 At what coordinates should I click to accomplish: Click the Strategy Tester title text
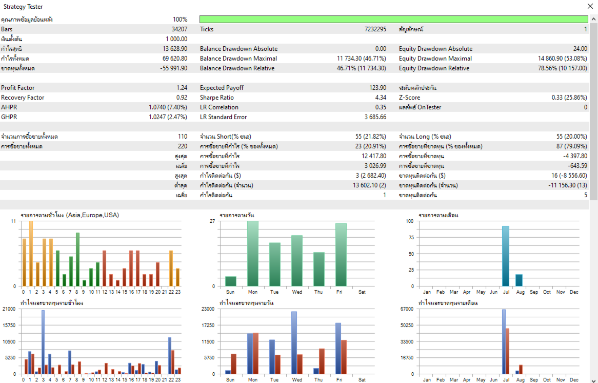point(23,7)
